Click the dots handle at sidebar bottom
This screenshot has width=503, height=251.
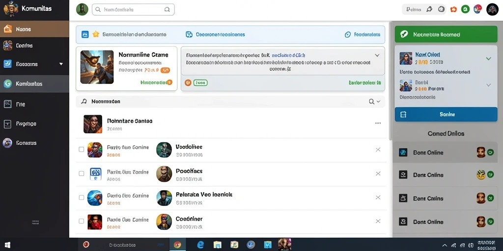[35, 222]
